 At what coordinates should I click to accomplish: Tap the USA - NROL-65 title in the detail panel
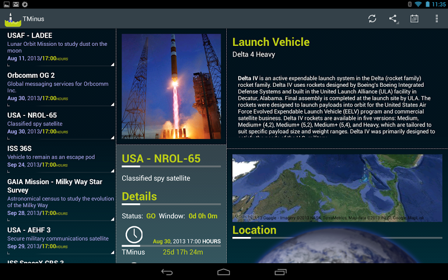(161, 158)
